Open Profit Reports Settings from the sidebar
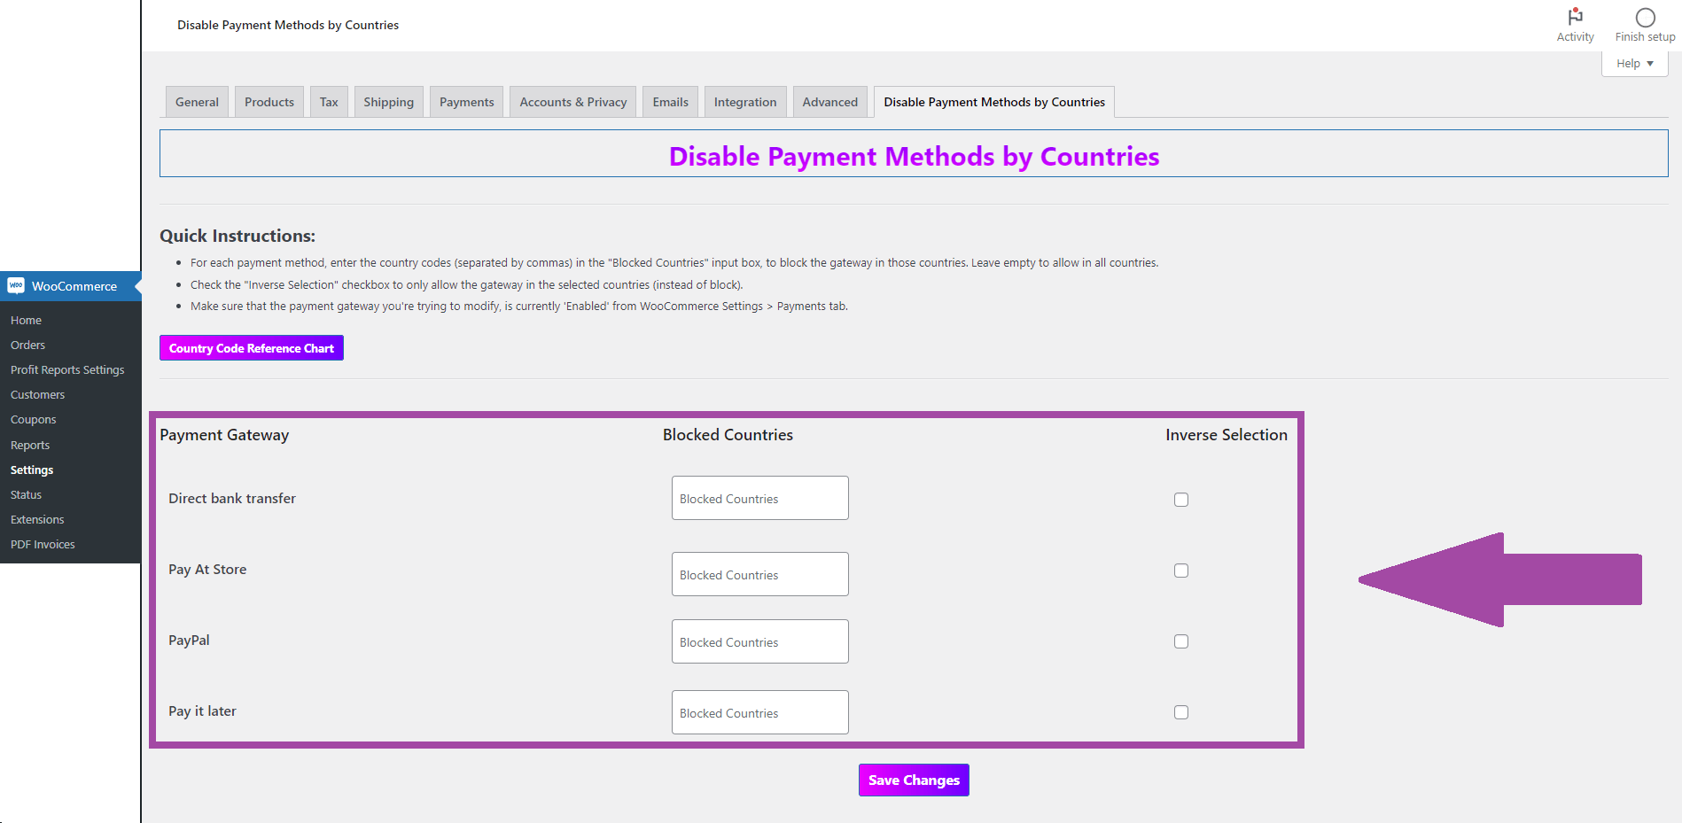The height and width of the screenshot is (823, 1682). [67, 369]
